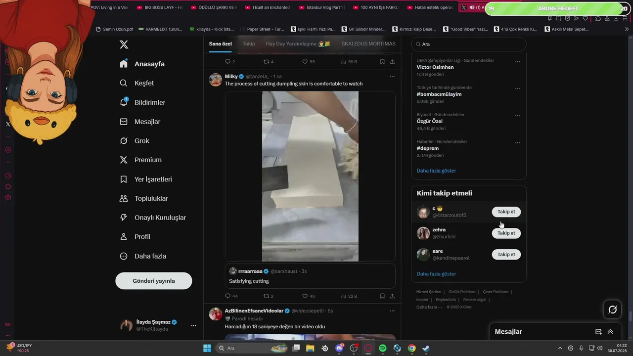633x356 pixels.
Task: Click Daha fazla göster under Kimi takip etmeli
Action: point(436,274)
